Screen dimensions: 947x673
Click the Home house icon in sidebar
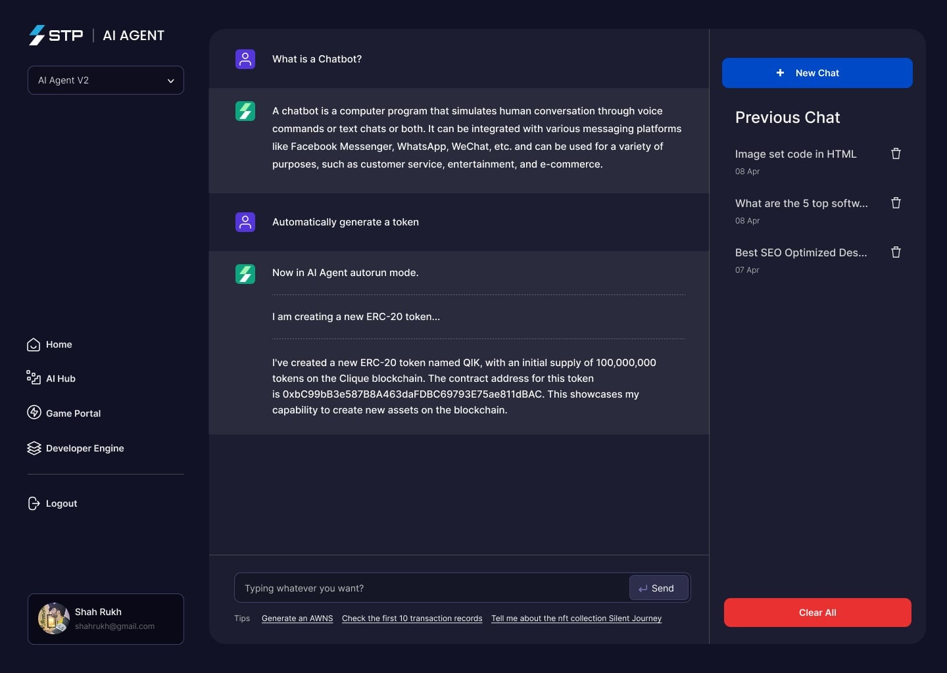point(34,344)
